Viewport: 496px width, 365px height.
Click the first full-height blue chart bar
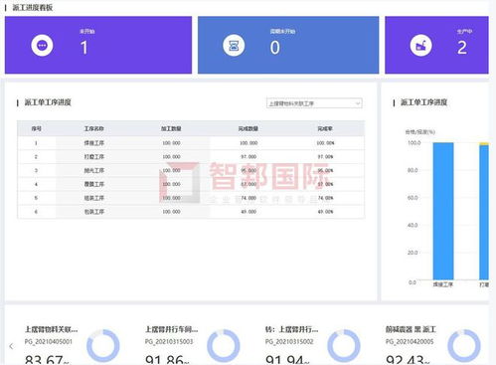click(x=443, y=211)
